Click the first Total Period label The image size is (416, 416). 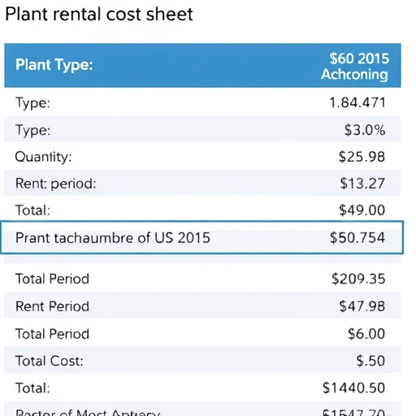click(52, 279)
